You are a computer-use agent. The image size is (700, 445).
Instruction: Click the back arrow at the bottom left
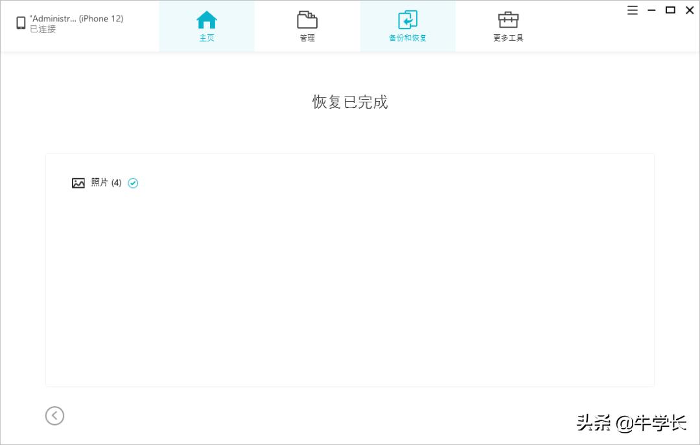(x=54, y=416)
